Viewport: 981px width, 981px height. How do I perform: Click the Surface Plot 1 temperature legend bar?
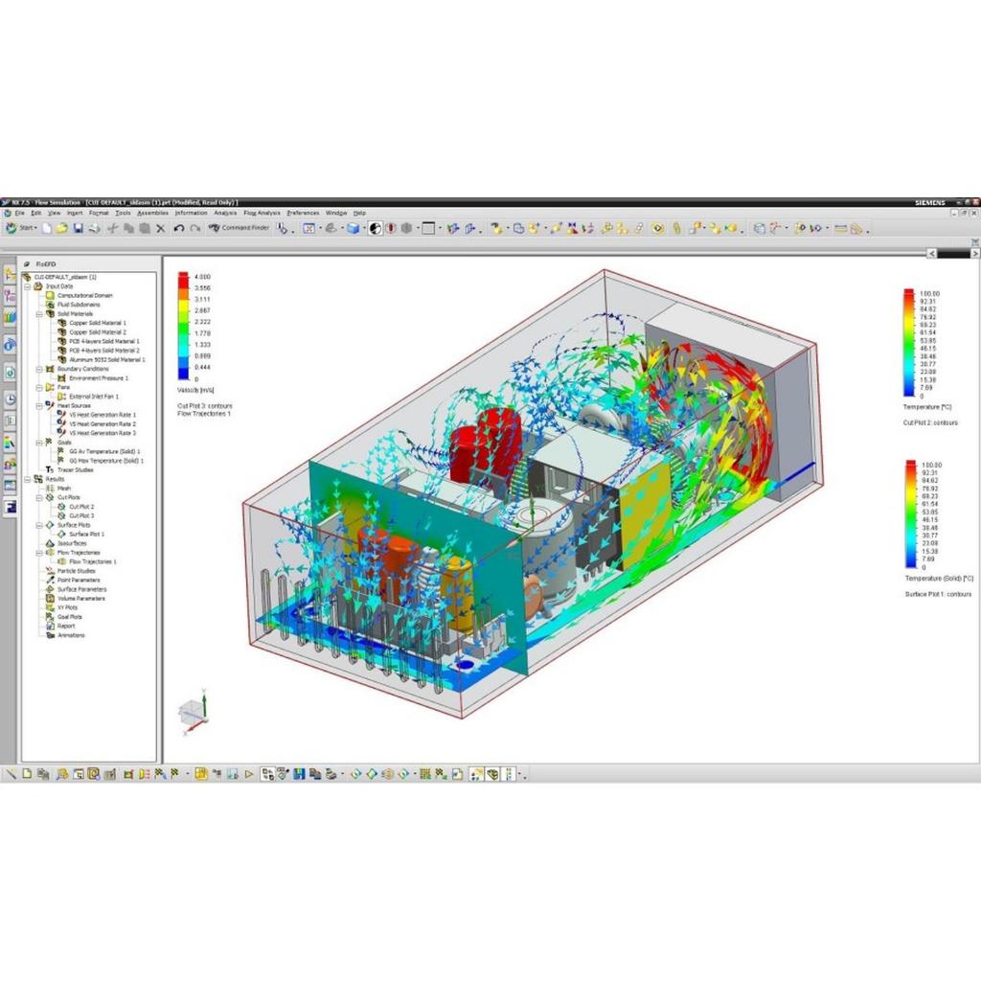point(910,514)
